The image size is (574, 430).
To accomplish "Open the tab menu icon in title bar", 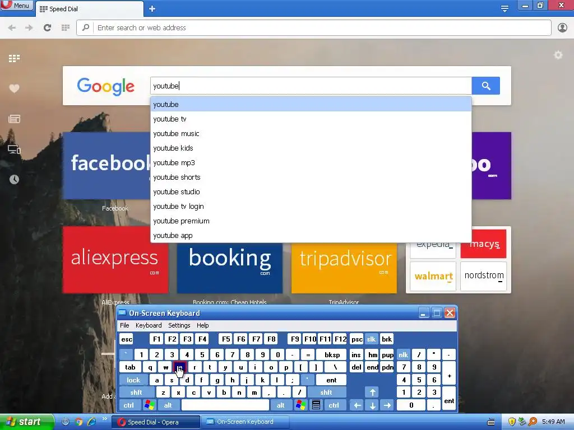I will (504, 8).
